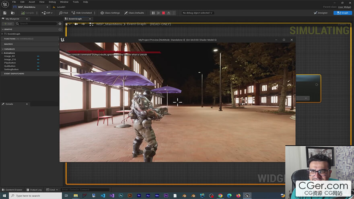Select the My Blueprint panel tab
The image size is (354, 199).
[12, 19]
